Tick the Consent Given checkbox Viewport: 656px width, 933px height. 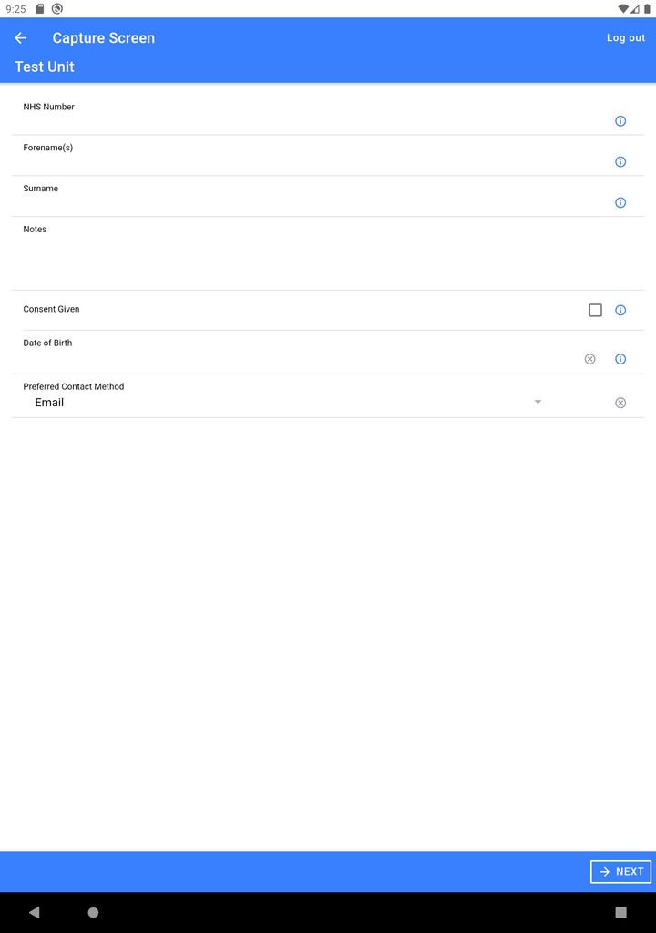coord(595,311)
